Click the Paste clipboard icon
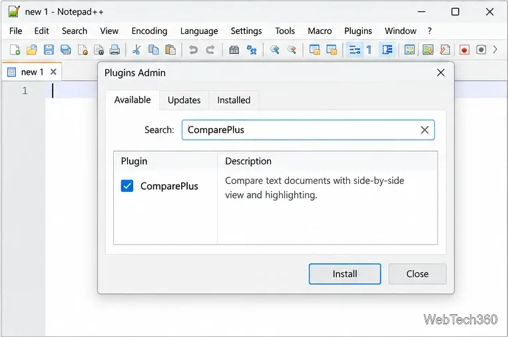The width and height of the screenshot is (508, 337). point(170,49)
